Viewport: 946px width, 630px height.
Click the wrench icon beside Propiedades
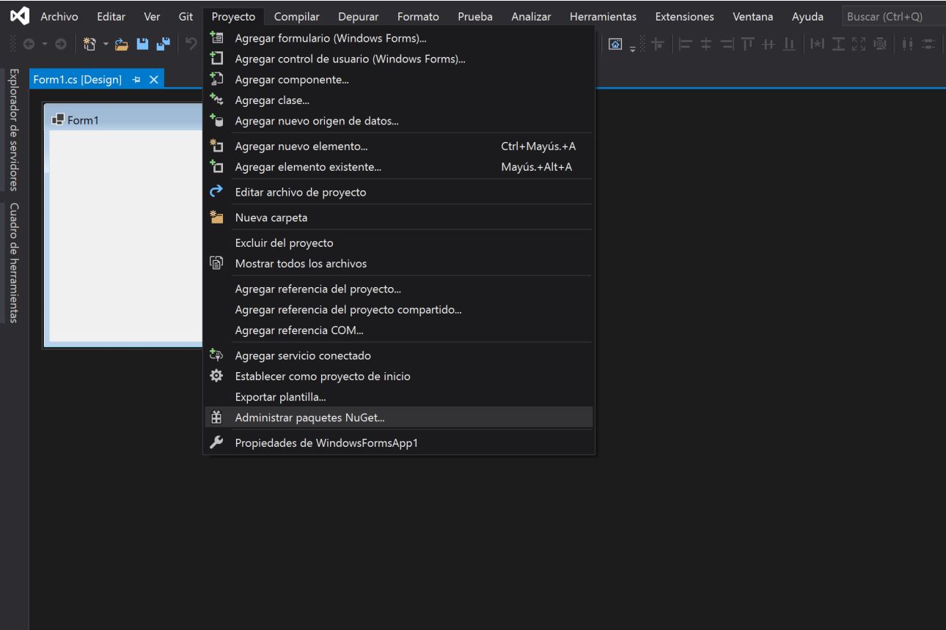tap(216, 442)
